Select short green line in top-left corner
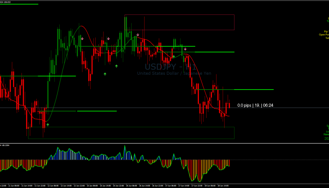Viewport: 329px width, 188px height. pos(19,4)
